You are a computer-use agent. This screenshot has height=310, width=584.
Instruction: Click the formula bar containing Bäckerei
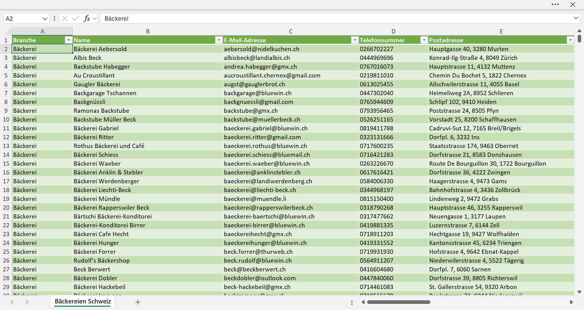point(335,19)
